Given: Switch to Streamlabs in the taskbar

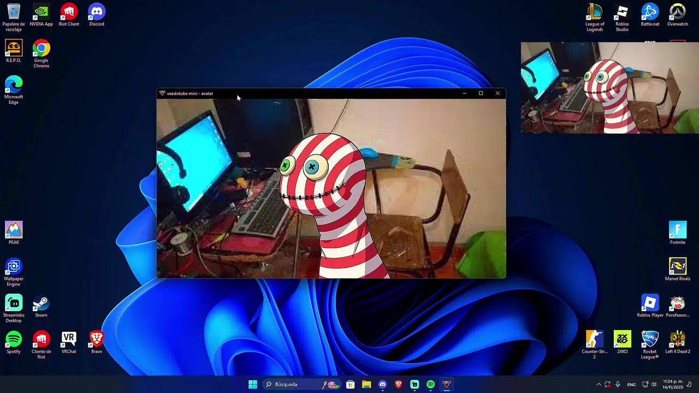Looking at the screenshot, I should (x=414, y=384).
